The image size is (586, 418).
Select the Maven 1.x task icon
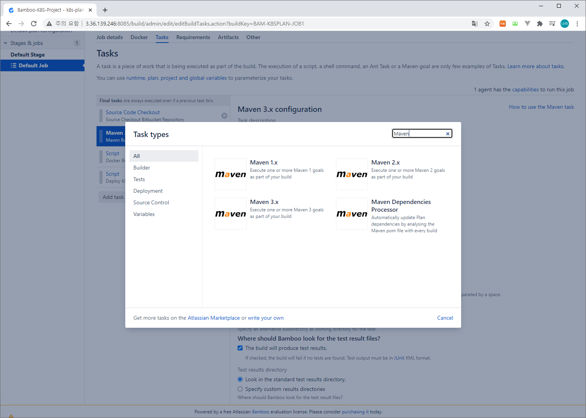231,174
